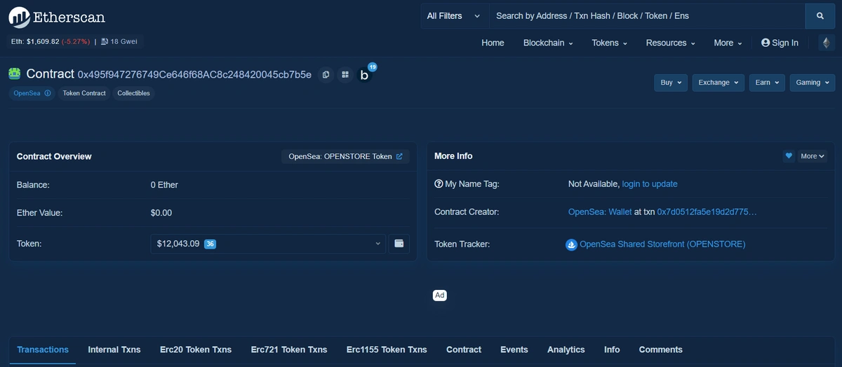Expand the Blockchain menu
Screen dimensions: 842x367
[548, 43]
